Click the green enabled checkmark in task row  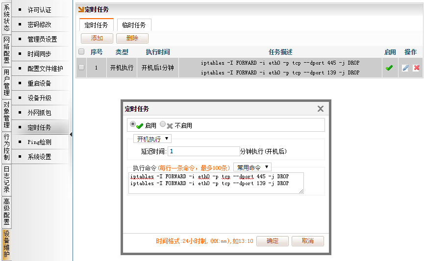389,68
